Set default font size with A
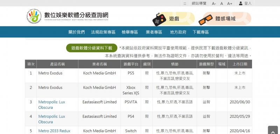 222,4
